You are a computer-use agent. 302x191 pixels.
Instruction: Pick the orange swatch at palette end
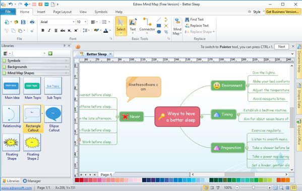[x=288, y=180]
